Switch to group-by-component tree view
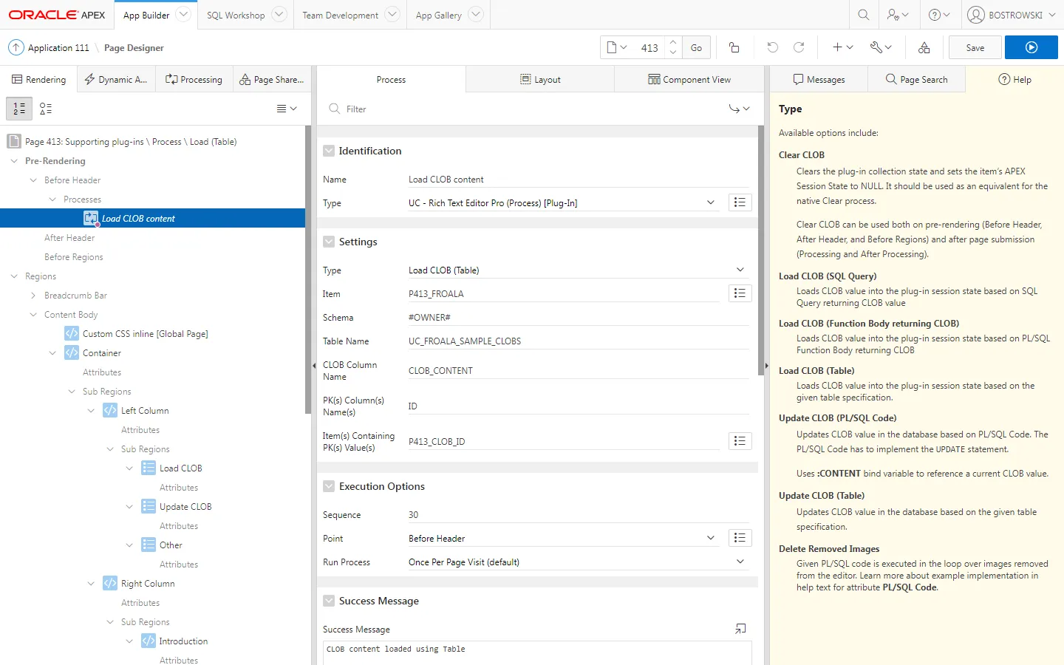 [46, 109]
